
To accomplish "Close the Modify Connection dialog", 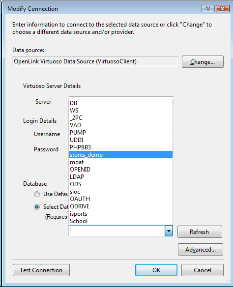I will click(x=222, y=9).
